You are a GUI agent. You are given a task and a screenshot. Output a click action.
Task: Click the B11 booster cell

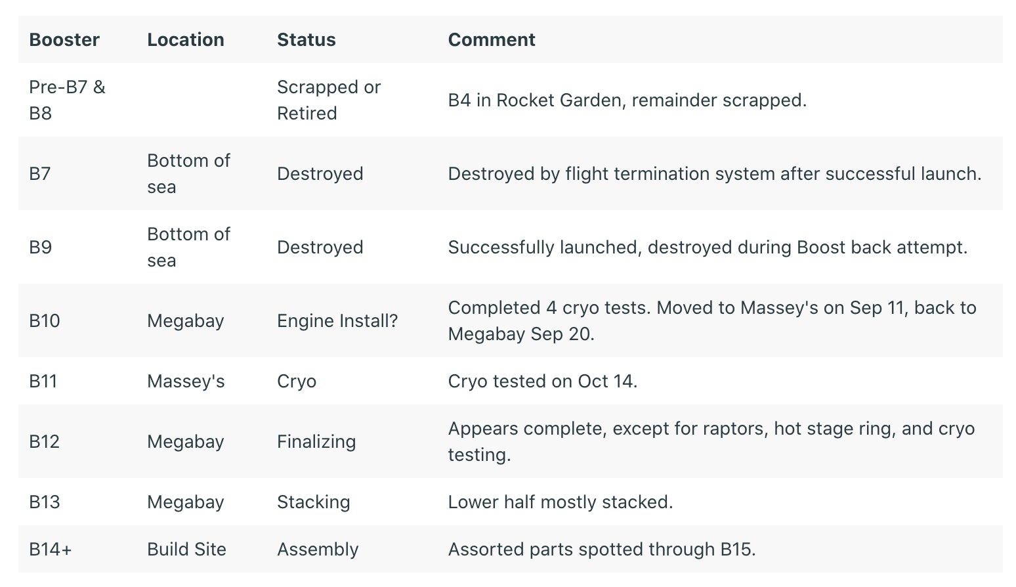[43, 381]
